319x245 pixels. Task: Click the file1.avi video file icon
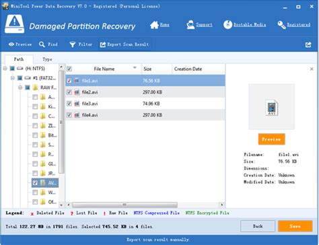pyautogui.click(x=77, y=81)
